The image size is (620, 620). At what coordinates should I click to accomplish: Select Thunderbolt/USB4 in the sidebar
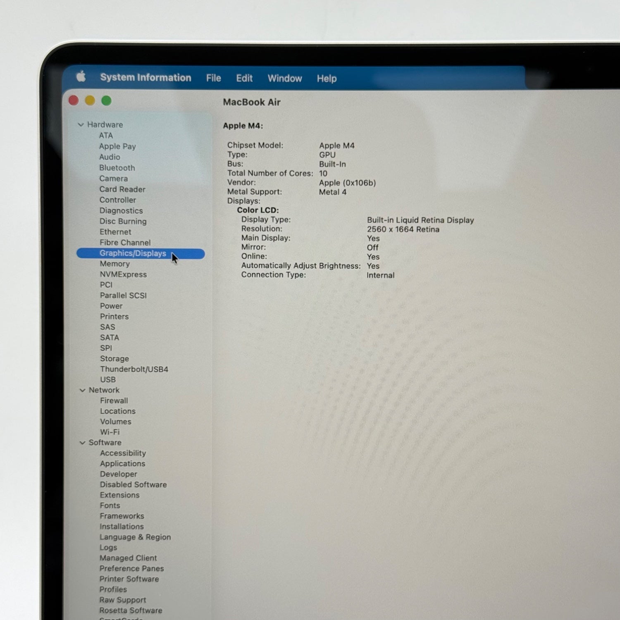[134, 369]
